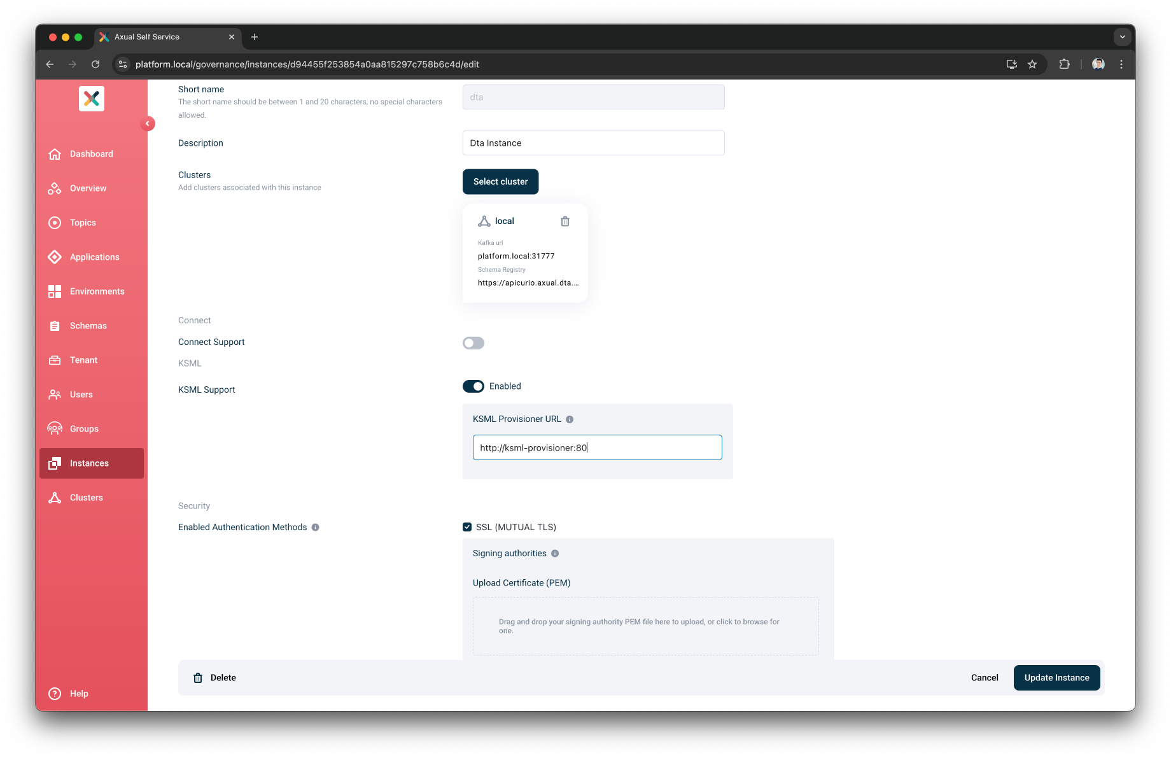The height and width of the screenshot is (758, 1171).
Task: Click the browser forward arrow
Action: tap(73, 64)
